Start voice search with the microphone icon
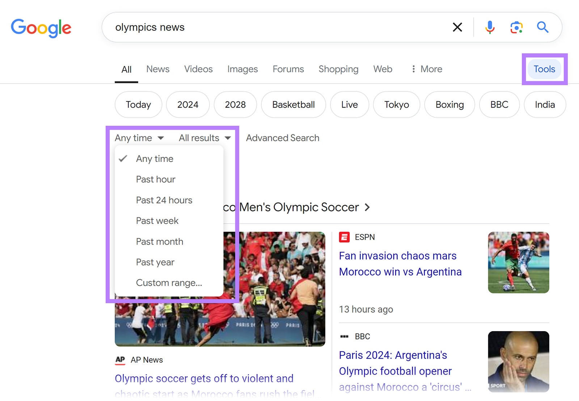The width and height of the screenshot is (579, 401). pos(490,27)
